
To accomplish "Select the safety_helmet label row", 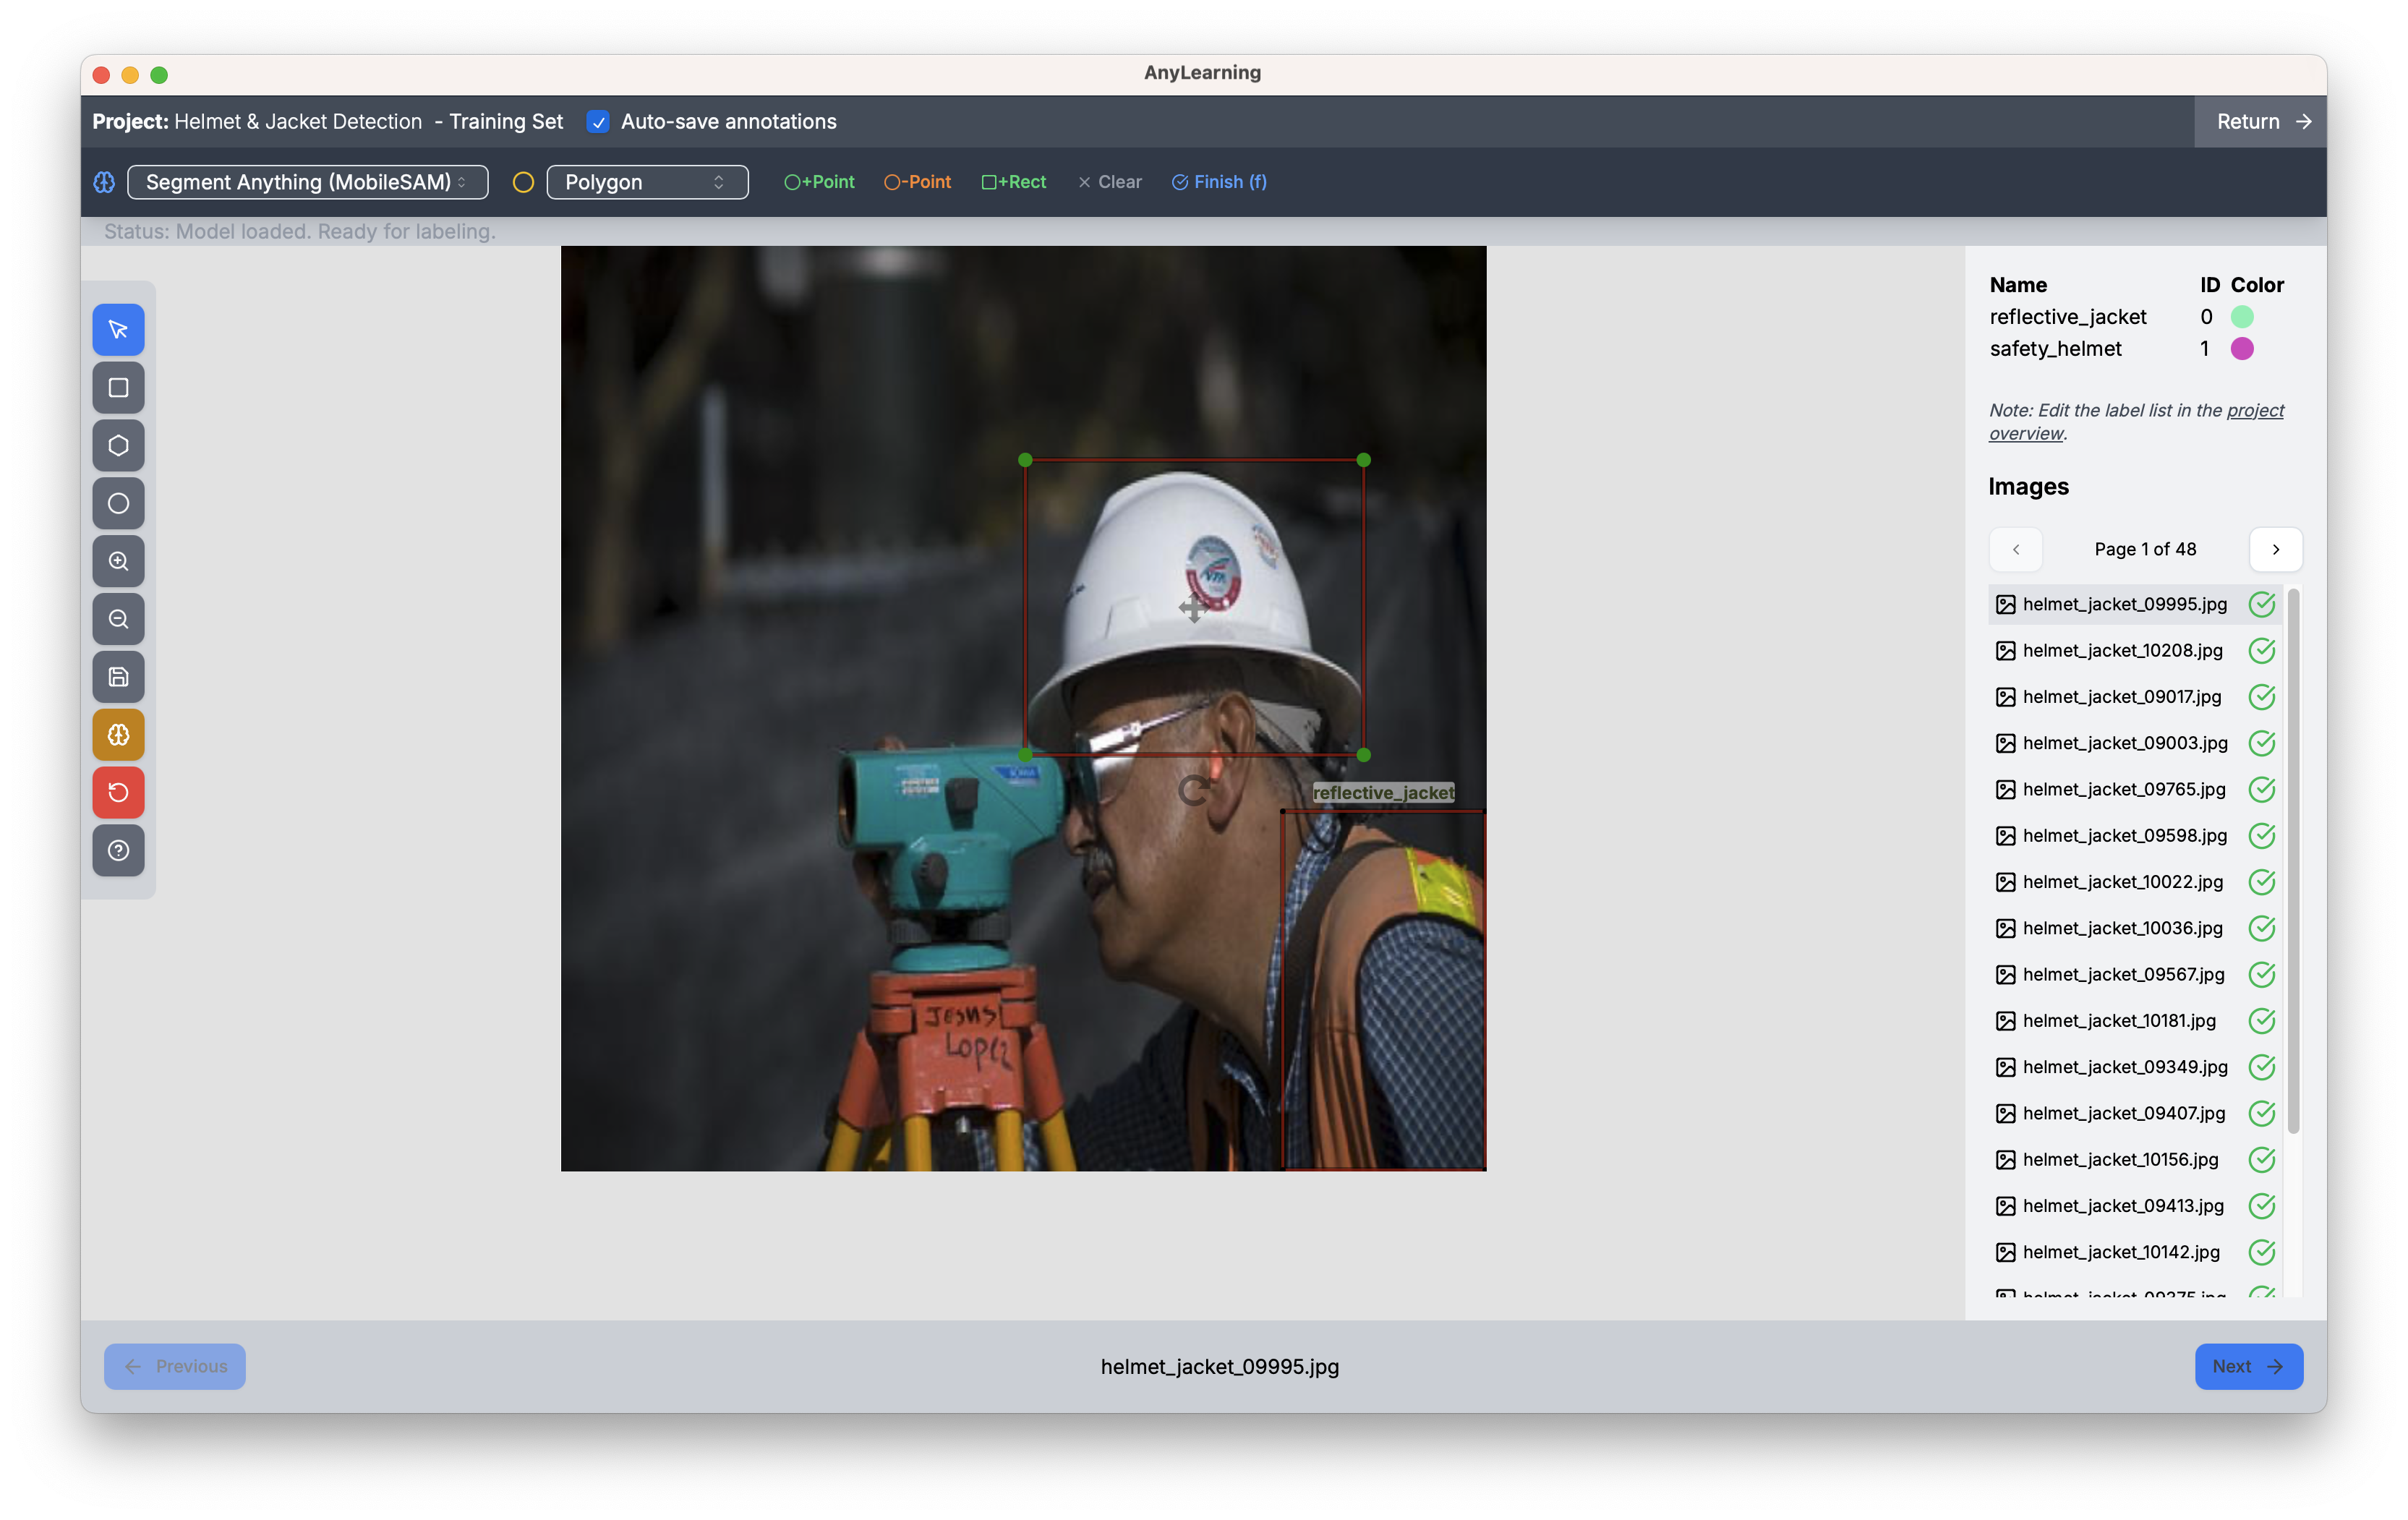I will [2137, 349].
